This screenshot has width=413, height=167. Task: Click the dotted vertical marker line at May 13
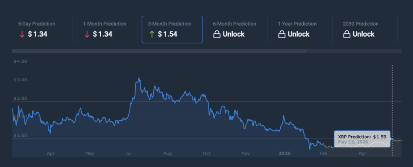[x=392, y=110]
